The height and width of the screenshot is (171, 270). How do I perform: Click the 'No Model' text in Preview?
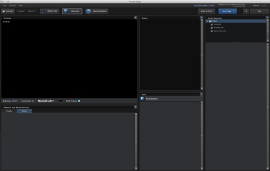click(6, 22)
